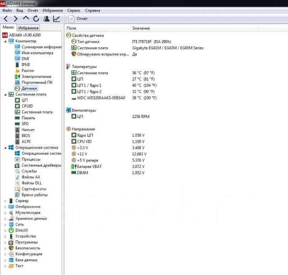The height and width of the screenshot is (275, 288).
Task: Select the WDC WD3200AAKS-00B3A0 temperature row
Action: click(x=114, y=98)
